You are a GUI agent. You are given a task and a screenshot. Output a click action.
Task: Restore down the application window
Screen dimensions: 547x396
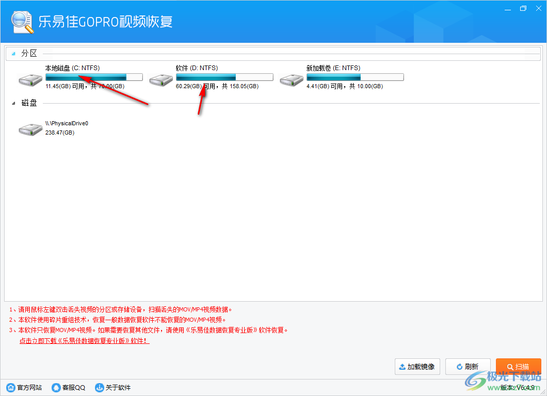[523, 9]
